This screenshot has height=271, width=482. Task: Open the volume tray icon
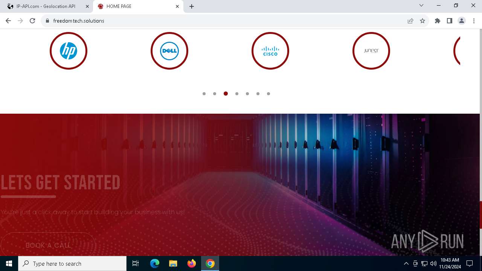pos(433,263)
